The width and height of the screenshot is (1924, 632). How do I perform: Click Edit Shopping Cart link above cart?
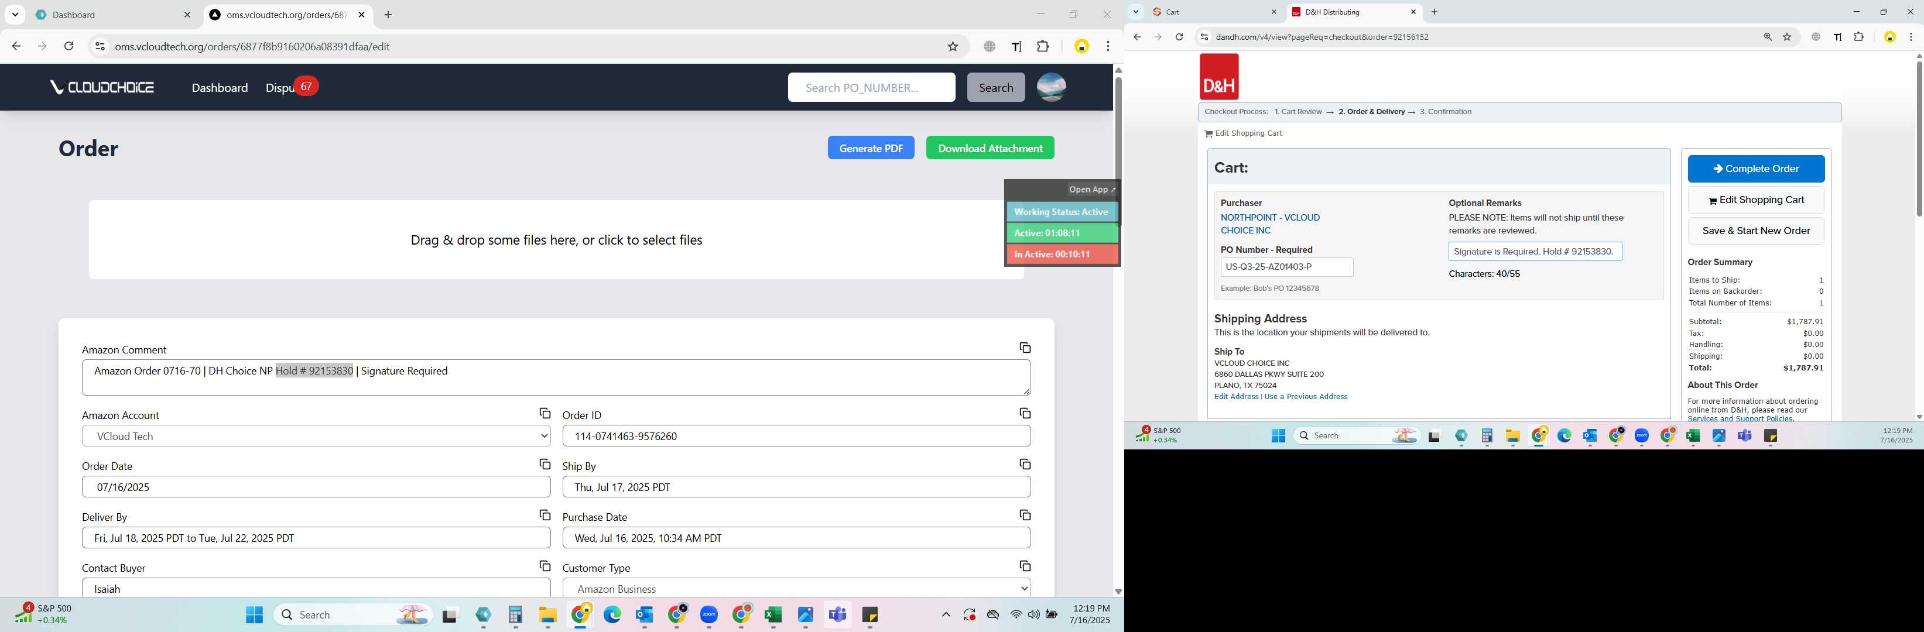click(x=1243, y=133)
